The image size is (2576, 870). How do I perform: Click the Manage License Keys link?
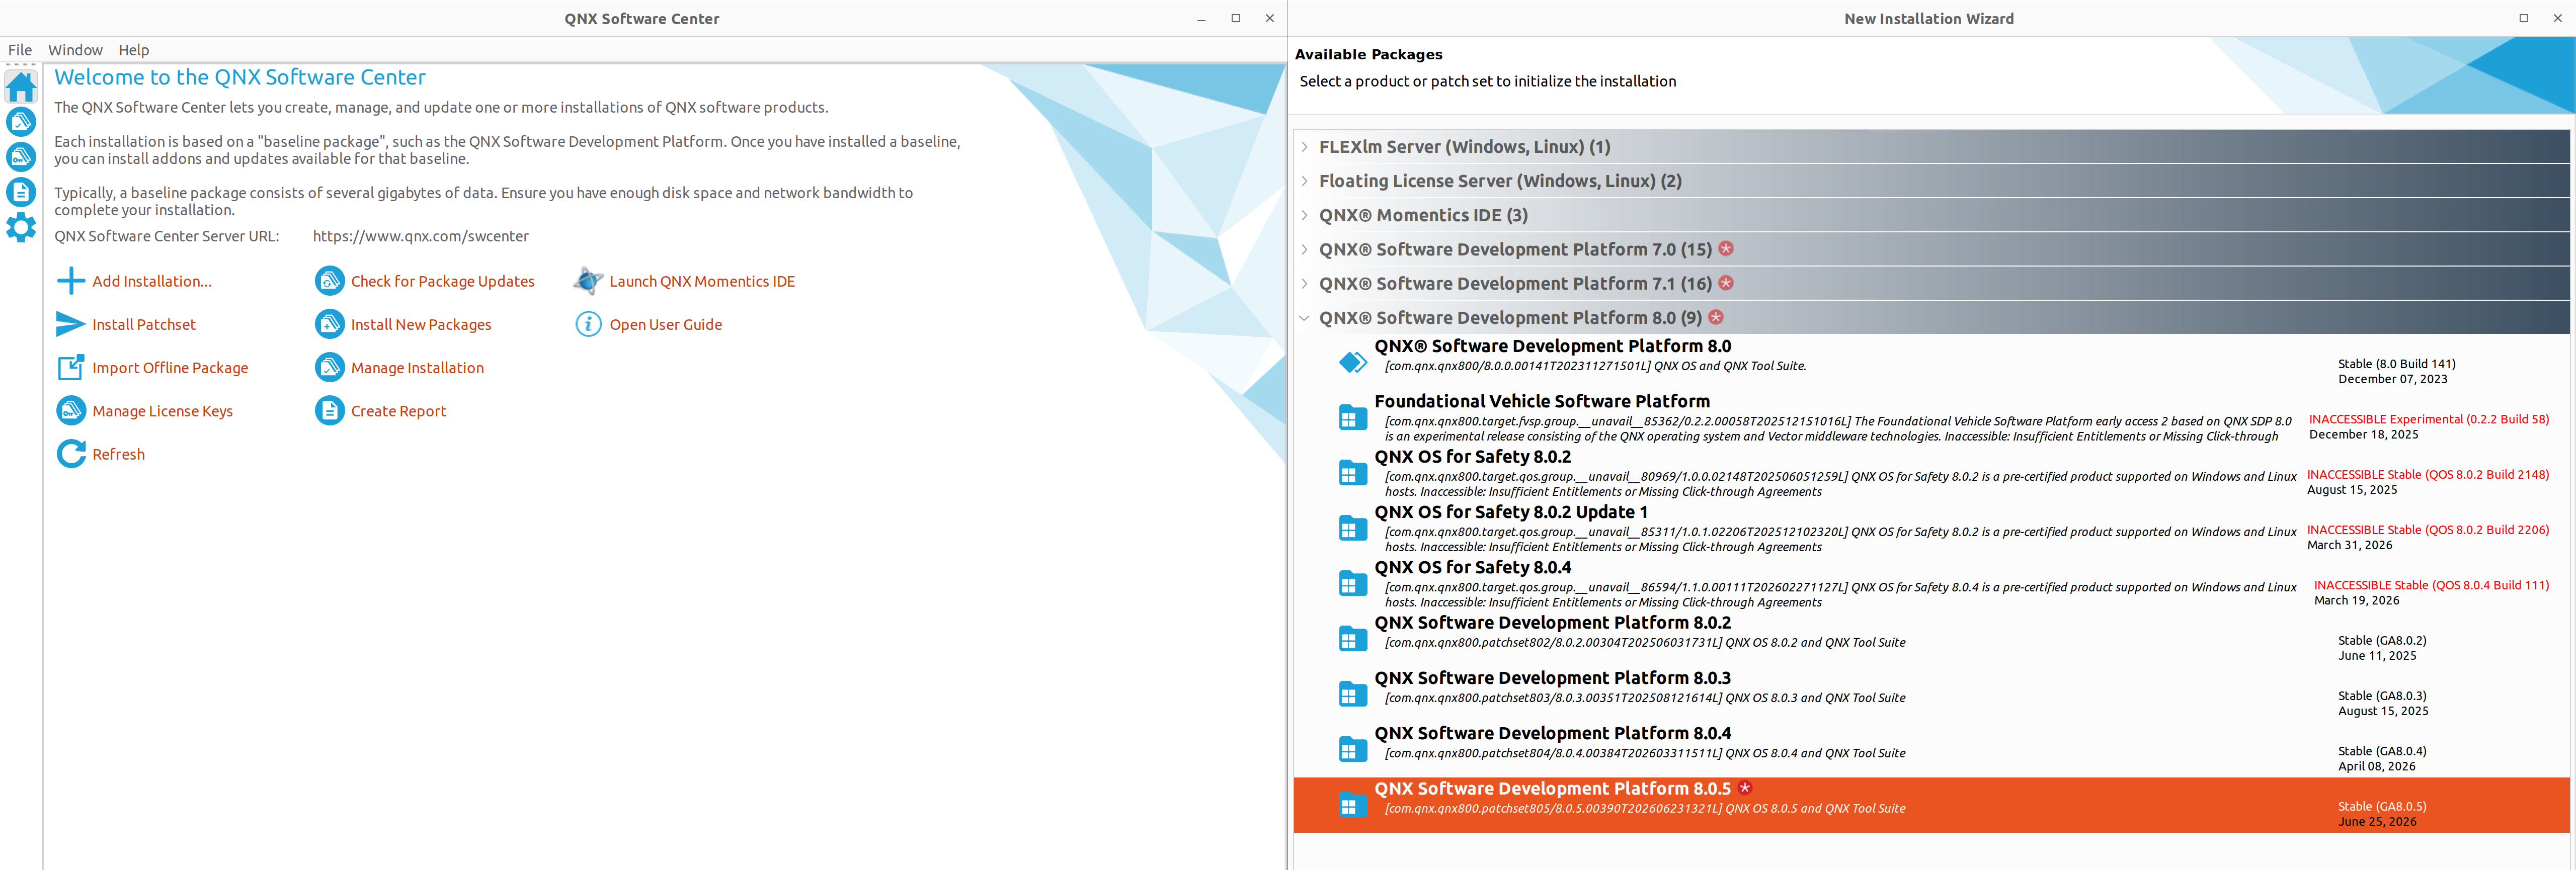pos(162,410)
